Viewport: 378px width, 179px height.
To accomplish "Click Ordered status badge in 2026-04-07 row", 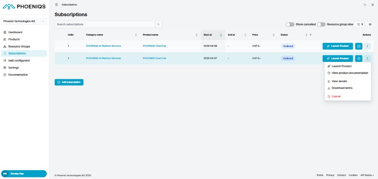I will point(288,59).
